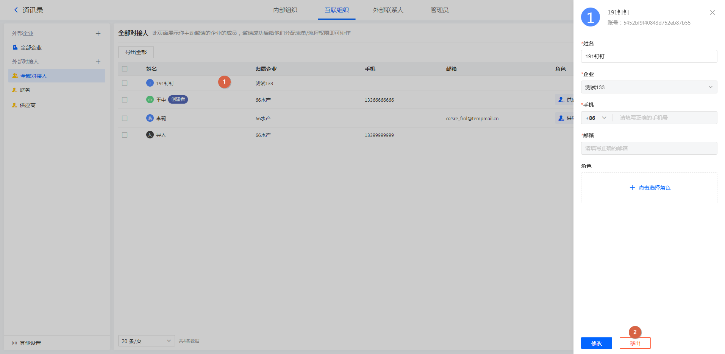The image size is (725, 354).
Task: Switch to the 内部组织 tab
Action: tap(285, 10)
